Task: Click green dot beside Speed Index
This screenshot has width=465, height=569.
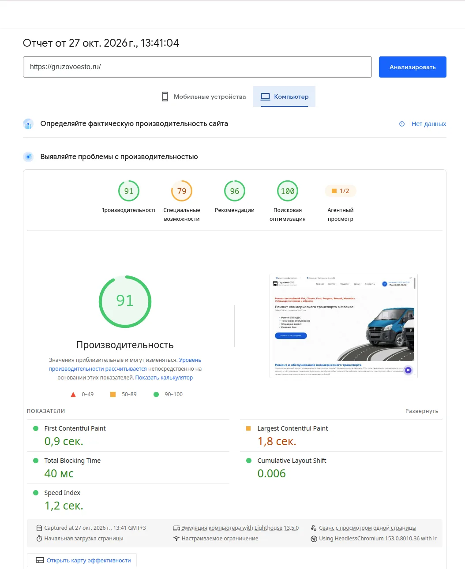Action: coord(36,493)
